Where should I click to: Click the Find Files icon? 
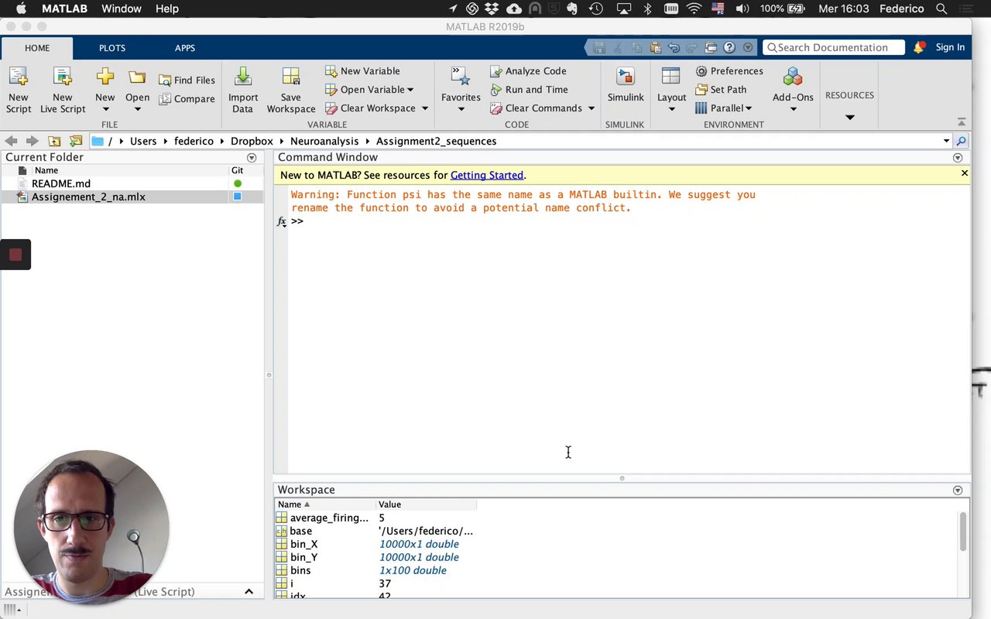tap(165, 80)
